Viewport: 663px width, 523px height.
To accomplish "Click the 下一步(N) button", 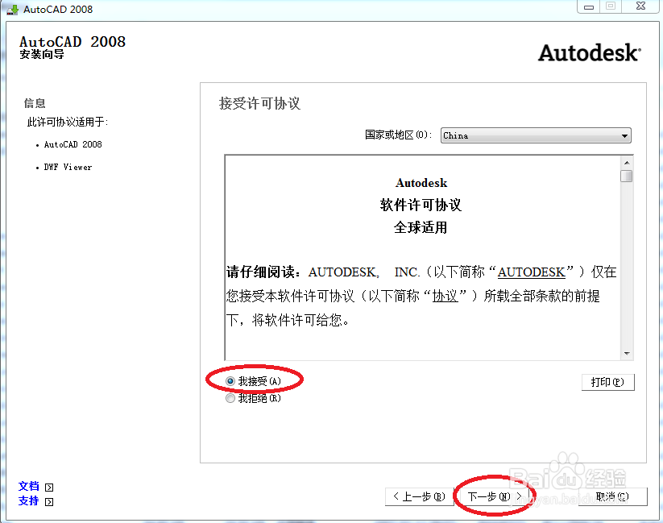I will [495, 496].
